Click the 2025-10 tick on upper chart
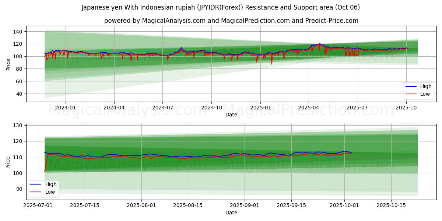The image size is (442, 221). pos(406,108)
